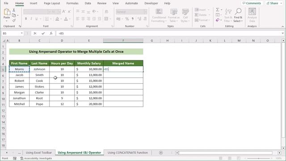Click the Stokes last name cell

pyautogui.click(x=39, y=86)
